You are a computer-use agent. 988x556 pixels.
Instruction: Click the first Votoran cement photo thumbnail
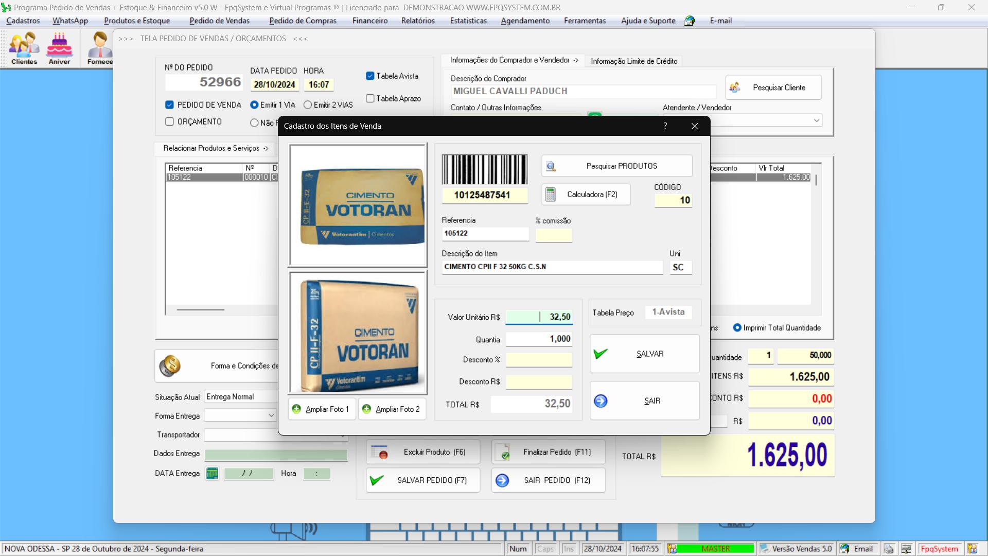tap(358, 205)
